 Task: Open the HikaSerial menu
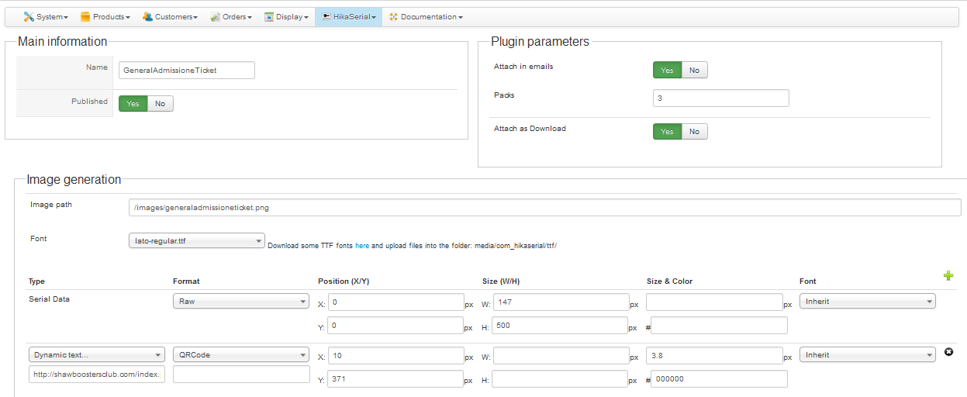[x=348, y=16]
